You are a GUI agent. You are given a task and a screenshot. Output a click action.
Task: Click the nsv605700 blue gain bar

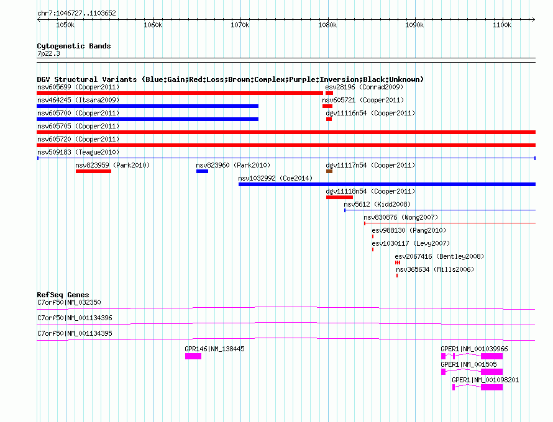point(147,119)
